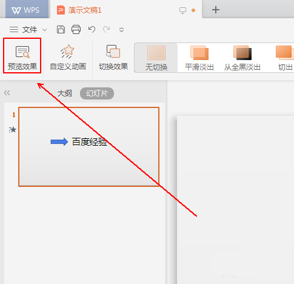The height and width of the screenshot is (284, 294).
Task: Print using the printer icon
Action: point(76,30)
